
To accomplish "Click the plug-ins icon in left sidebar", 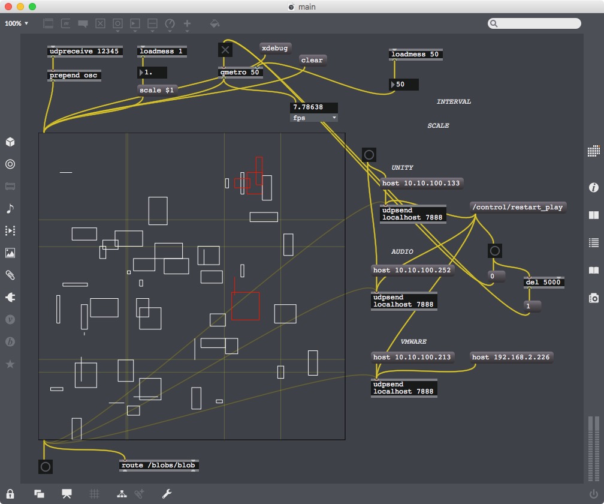I will pyautogui.click(x=10, y=297).
